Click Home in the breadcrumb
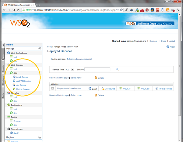183x142 pixels. [x=50, y=47]
